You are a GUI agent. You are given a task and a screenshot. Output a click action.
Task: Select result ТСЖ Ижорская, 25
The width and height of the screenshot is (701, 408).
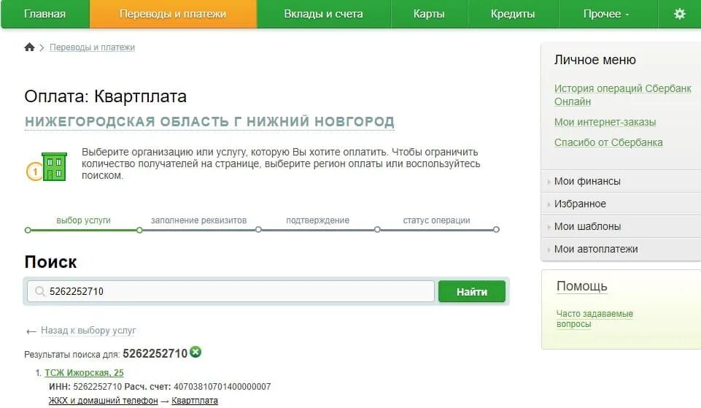(84, 373)
